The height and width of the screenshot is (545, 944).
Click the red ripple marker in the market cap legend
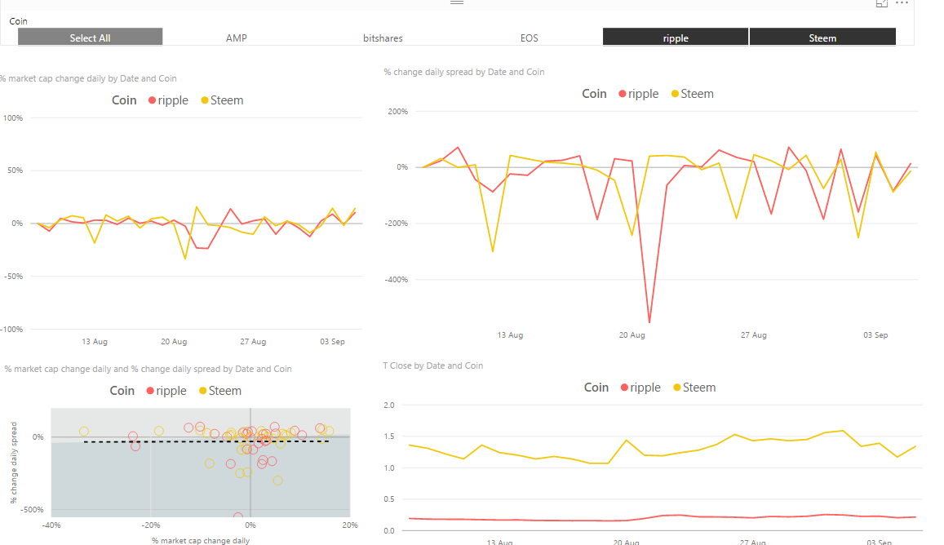click(x=152, y=100)
